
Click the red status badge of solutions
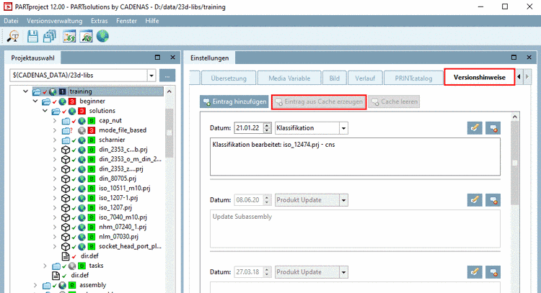82,111
